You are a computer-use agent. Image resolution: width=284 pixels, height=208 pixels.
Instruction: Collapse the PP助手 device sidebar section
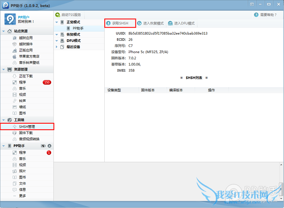point(3,146)
